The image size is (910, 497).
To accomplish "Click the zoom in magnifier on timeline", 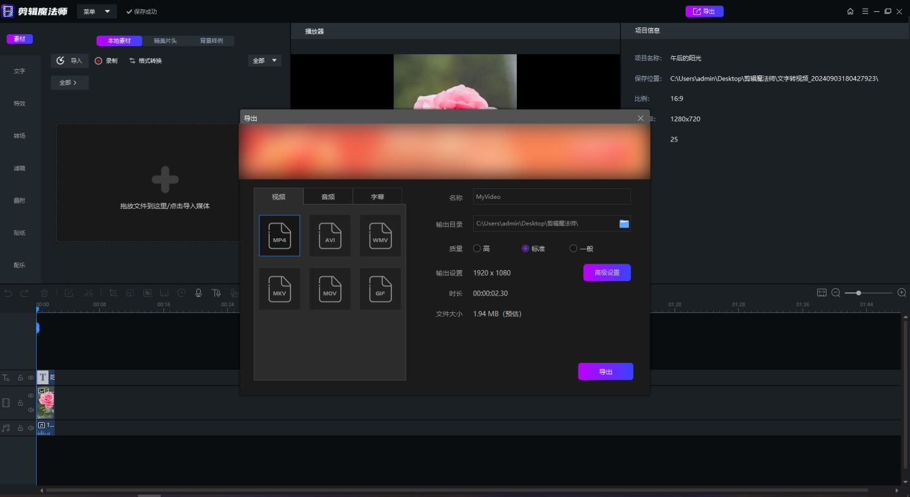I will pyautogui.click(x=901, y=292).
